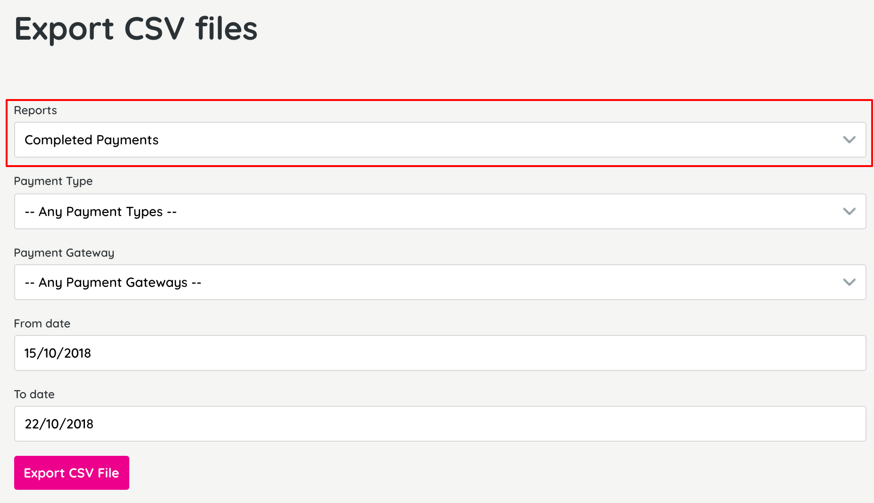Click the Payment Type label
This screenshot has width=874, height=503.
(53, 181)
